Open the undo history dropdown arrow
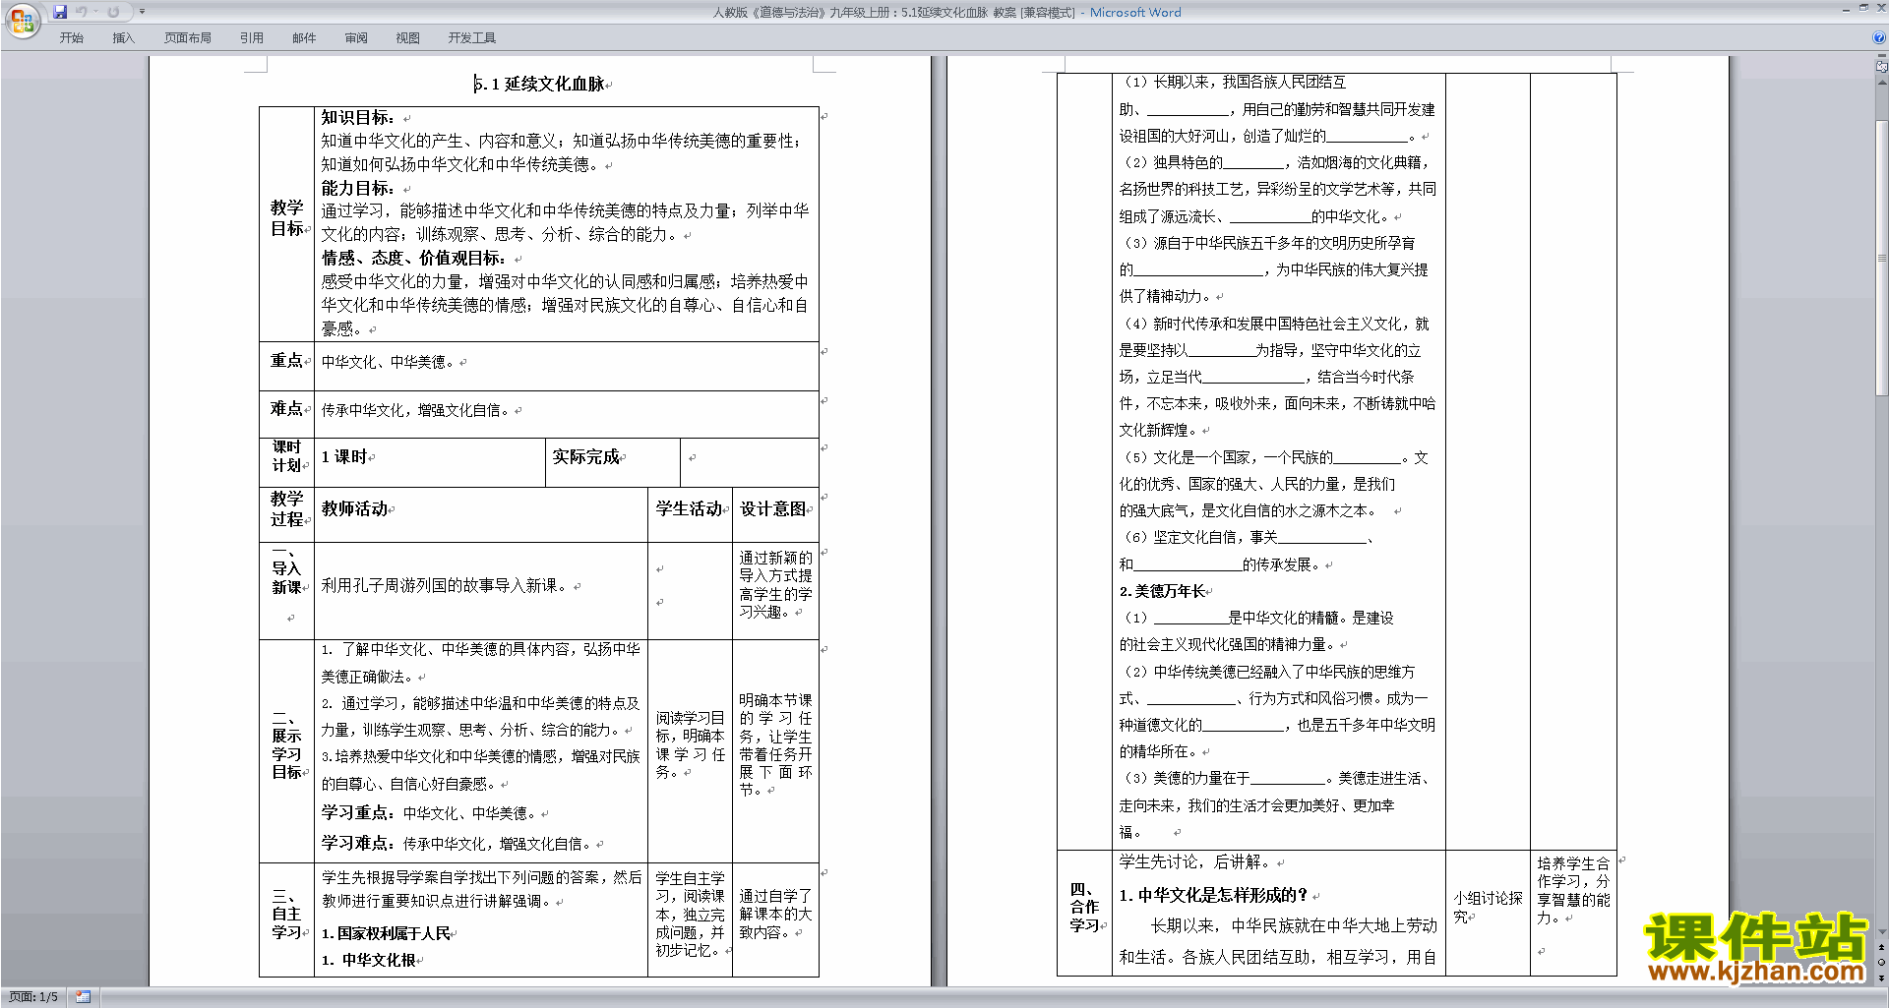This screenshot has width=1889, height=1008. tap(95, 12)
